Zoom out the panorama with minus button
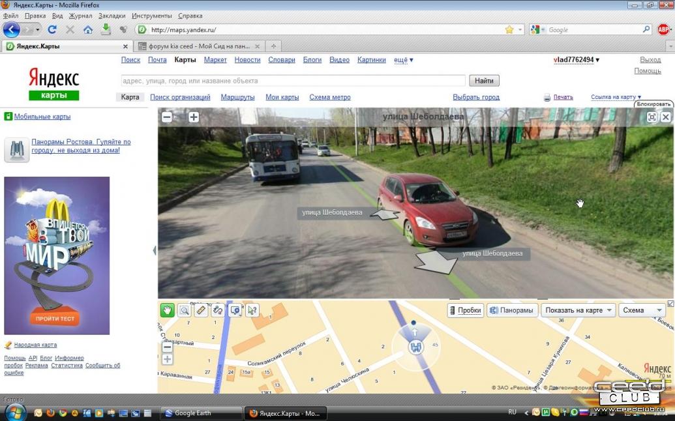The image size is (675, 421). [167, 117]
